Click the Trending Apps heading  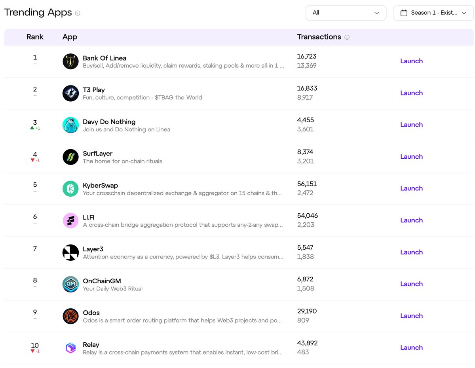point(38,12)
